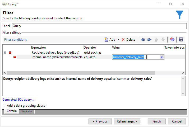Viewport: 189px width, 127px height.
Task: Click the grey move up arrow
Action: pyautogui.click(x=156, y=40)
